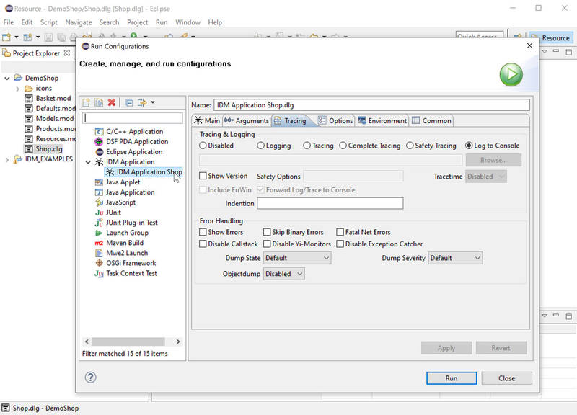This screenshot has height=415, width=577.
Task: Select the Log to Console radio button
Action: [x=469, y=146]
